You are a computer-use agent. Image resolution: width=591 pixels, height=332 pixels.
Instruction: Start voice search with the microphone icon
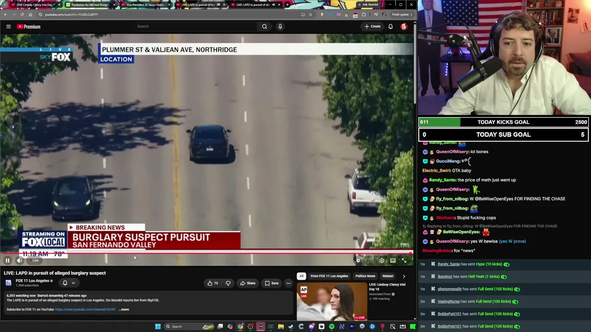coord(280,27)
